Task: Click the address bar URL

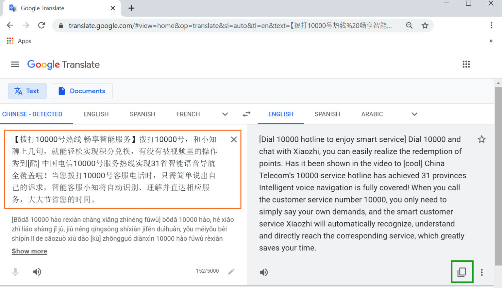Action: click(x=230, y=25)
